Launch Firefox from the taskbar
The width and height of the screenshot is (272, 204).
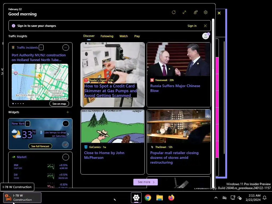(171, 198)
